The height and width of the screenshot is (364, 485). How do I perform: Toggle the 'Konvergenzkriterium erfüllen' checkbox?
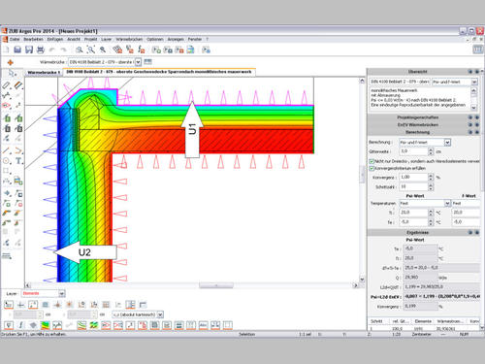(x=372, y=168)
